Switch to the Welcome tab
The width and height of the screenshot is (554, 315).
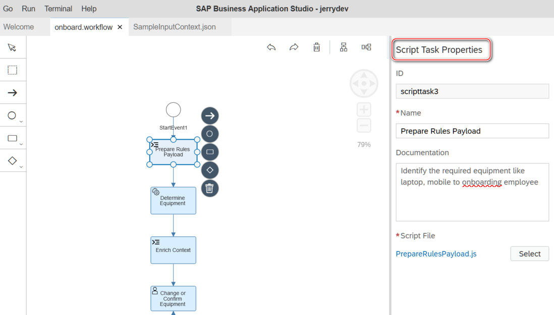tap(19, 27)
